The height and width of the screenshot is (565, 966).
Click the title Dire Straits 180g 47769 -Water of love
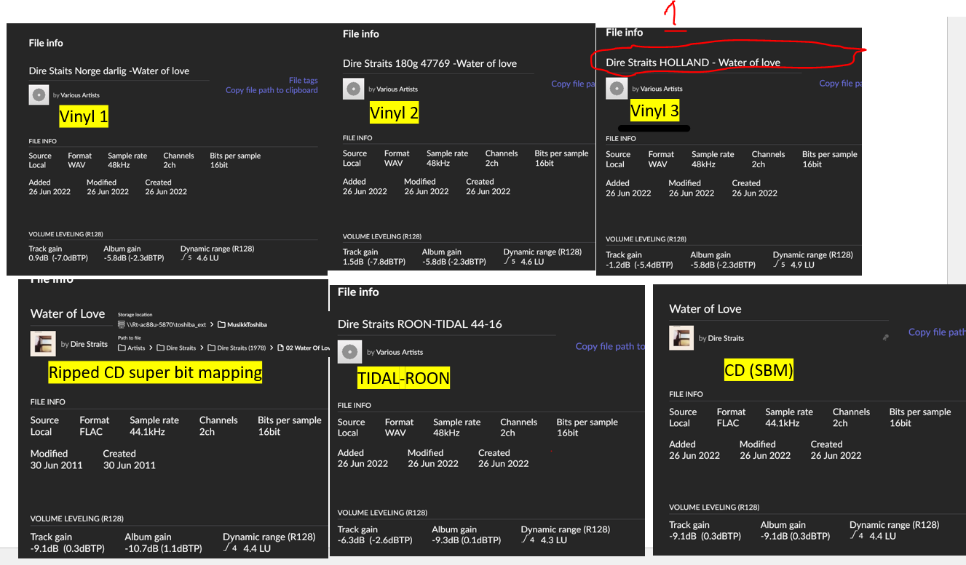pyautogui.click(x=430, y=63)
